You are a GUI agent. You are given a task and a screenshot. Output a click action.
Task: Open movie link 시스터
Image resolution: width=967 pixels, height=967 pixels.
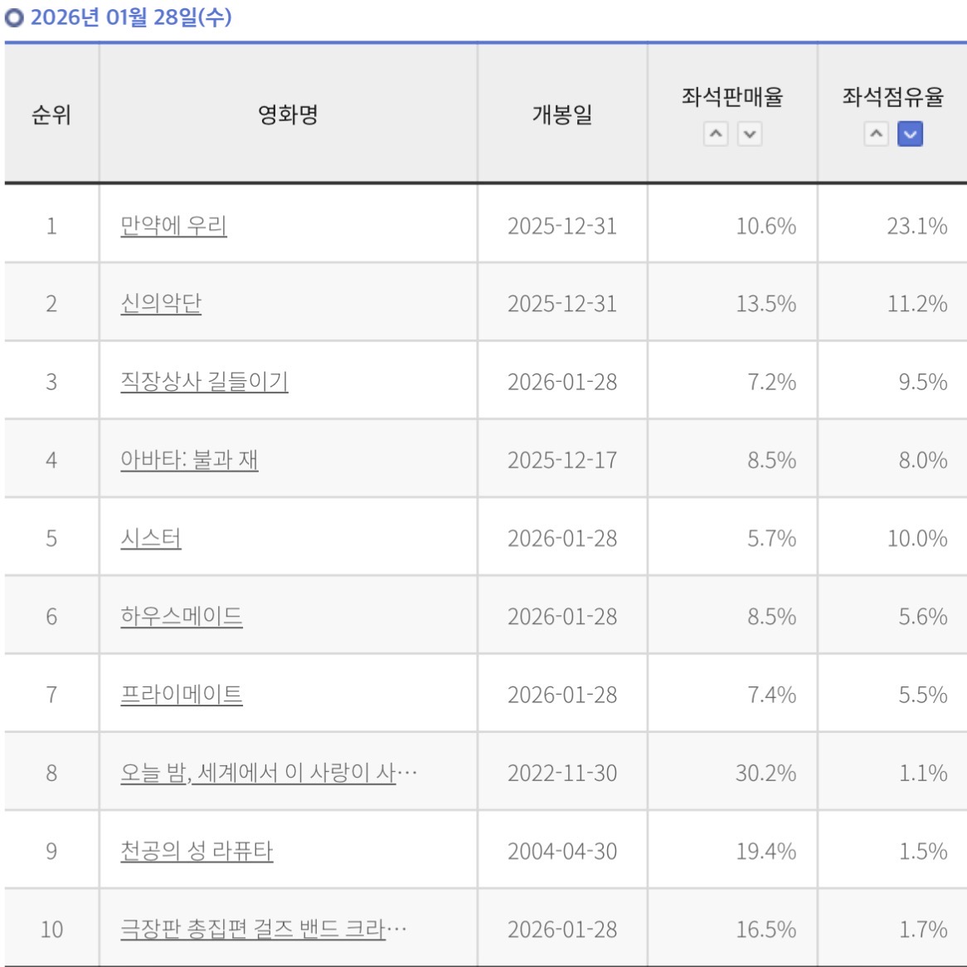(150, 538)
